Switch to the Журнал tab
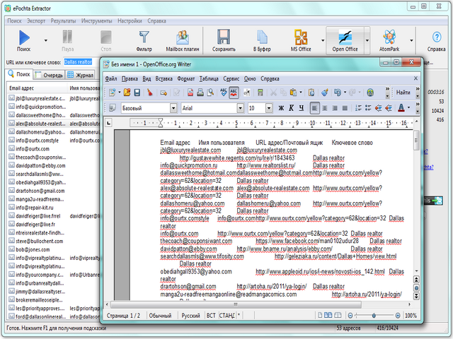Viewport: 453px width, 339px height. pos(81,75)
